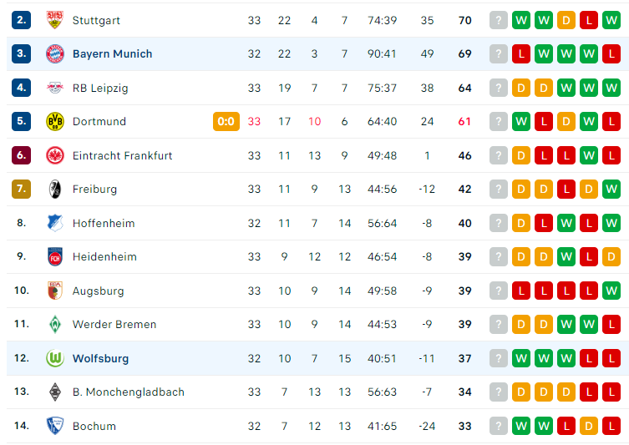629x445 pixels.
Task: Click the RB Leipzig team logo
Action: 55,88
